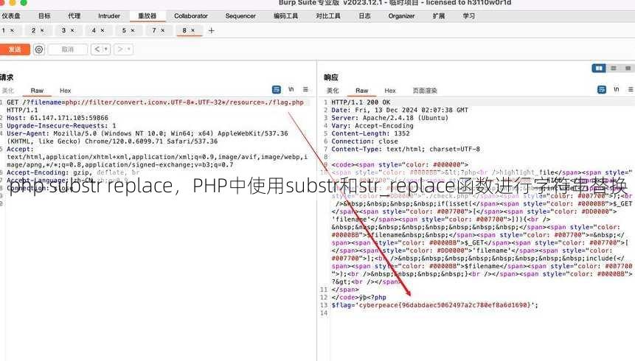Screen dimensions: 635x361
Task: Open the Logger (日志) main tab
Action: 364,15
